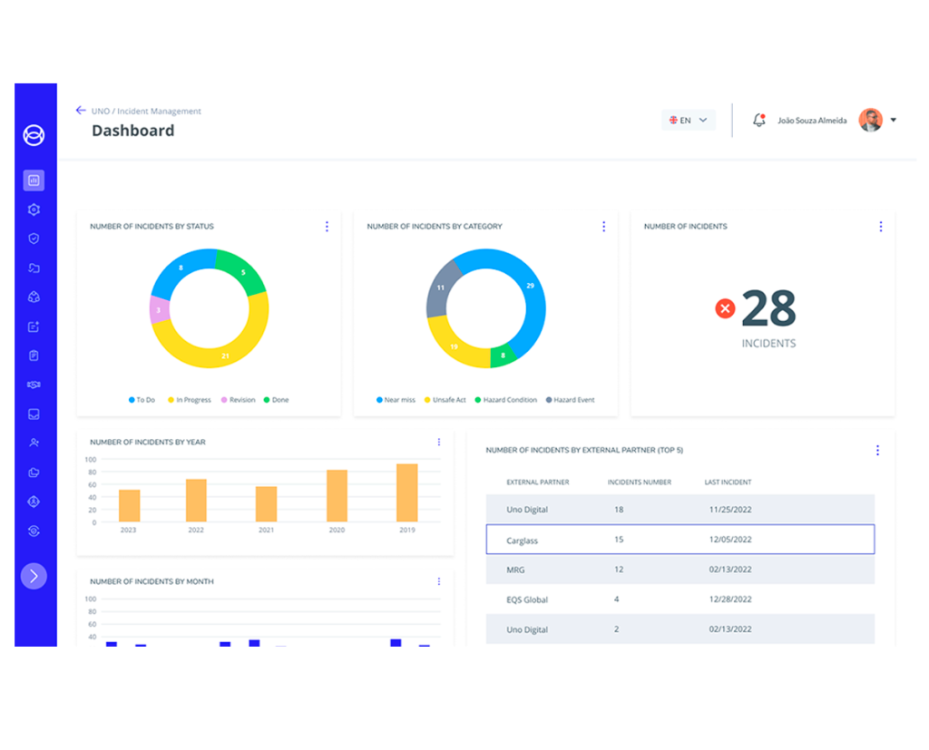Select the add-user icon in sidebar
This screenshot has height=750, width=929.
pos(34,443)
